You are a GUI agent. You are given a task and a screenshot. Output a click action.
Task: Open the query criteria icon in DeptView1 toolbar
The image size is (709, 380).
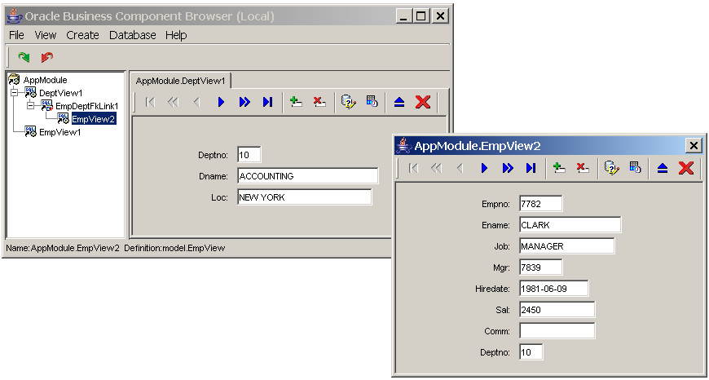[x=348, y=102]
